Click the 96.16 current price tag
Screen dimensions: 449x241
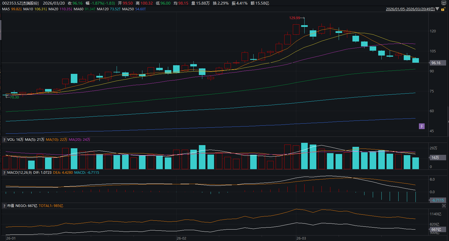[x=437, y=63]
